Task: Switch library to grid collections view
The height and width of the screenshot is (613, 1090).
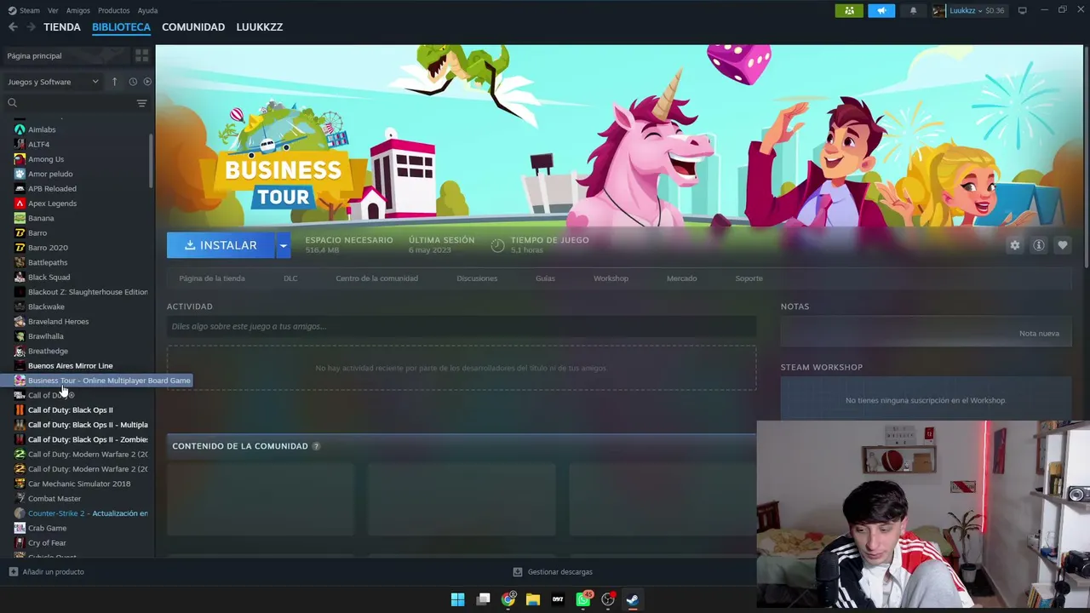Action: coord(141,55)
